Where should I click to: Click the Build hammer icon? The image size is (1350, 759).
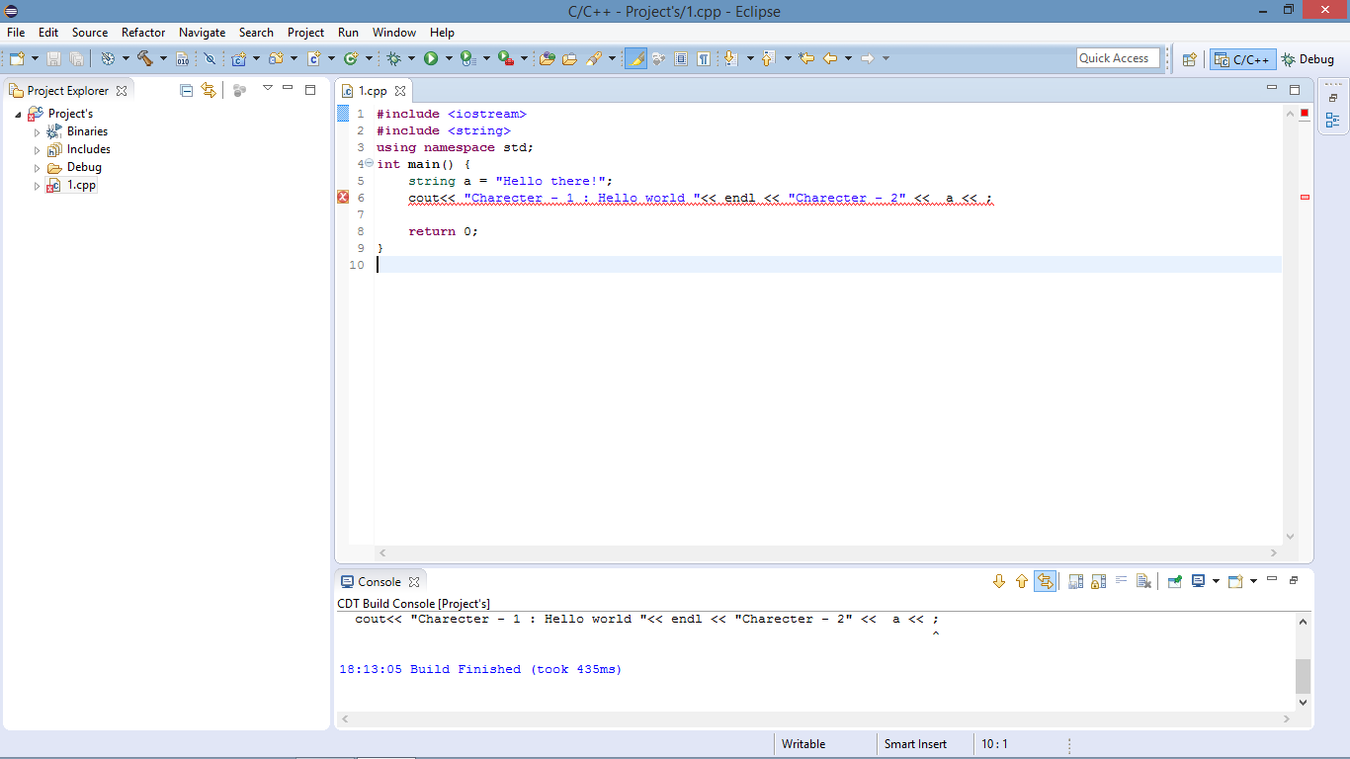145,58
